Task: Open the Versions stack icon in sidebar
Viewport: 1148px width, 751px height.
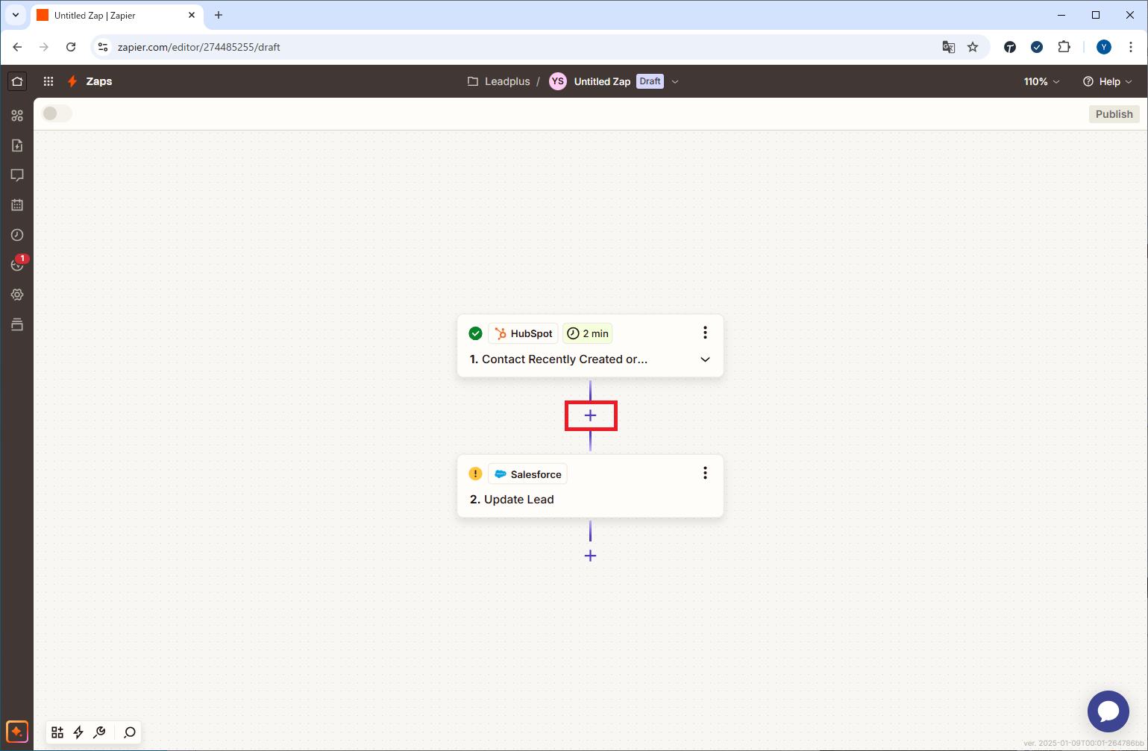Action: click(17, 324)
